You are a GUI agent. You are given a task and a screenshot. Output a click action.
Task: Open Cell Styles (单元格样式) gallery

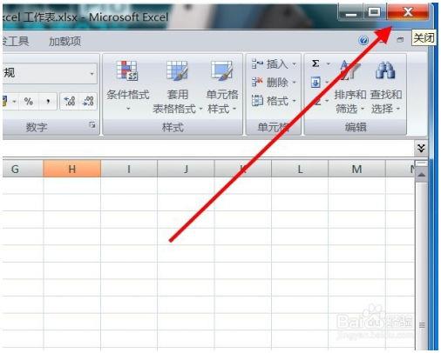(222, 86)
